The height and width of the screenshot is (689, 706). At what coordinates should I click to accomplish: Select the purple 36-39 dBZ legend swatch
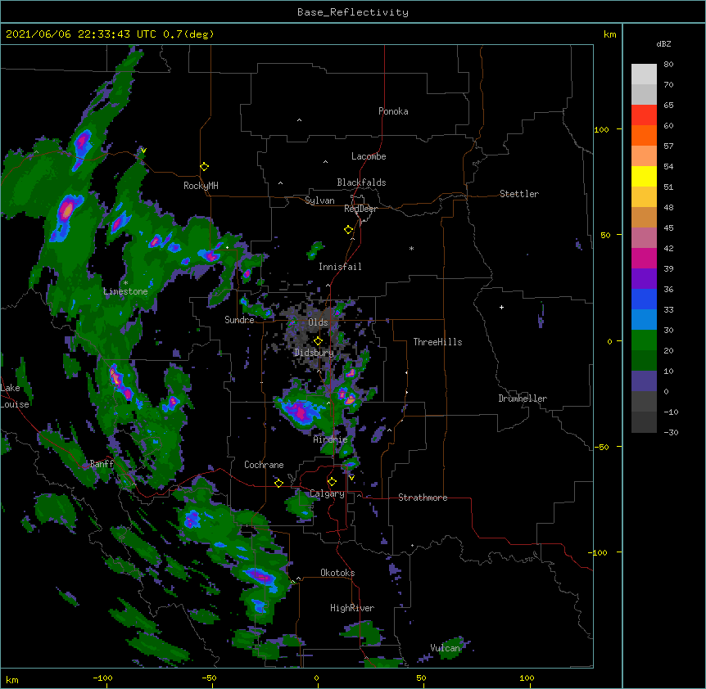644,279
